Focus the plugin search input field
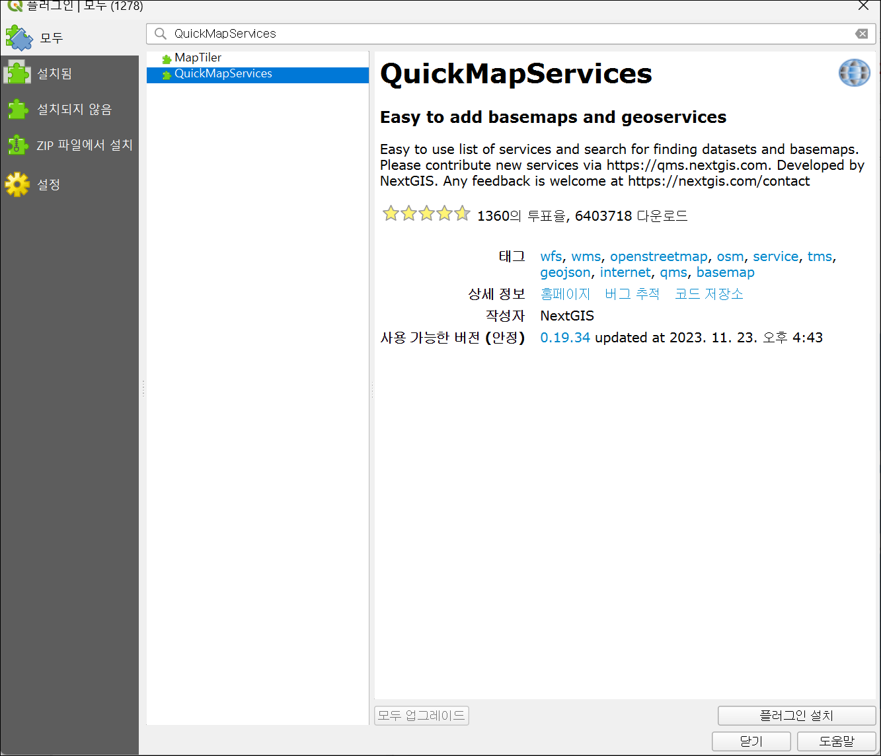Image resolution: width=881 pixels, height=756 pixels. [511, 34]
